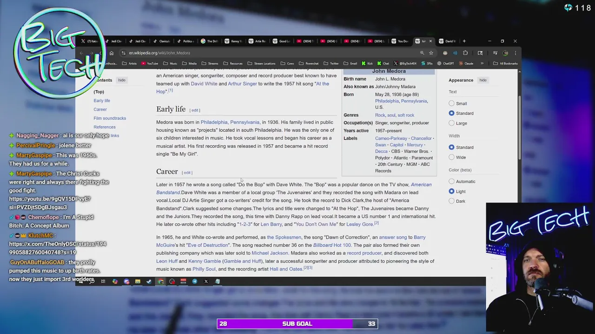
Task: Edit the Career section
Action: (187, 173)
